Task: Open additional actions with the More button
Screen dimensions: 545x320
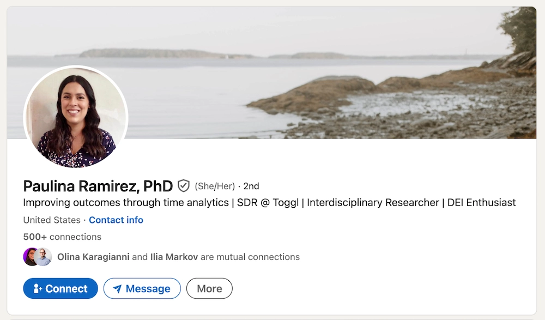Action: pos(209,288)
